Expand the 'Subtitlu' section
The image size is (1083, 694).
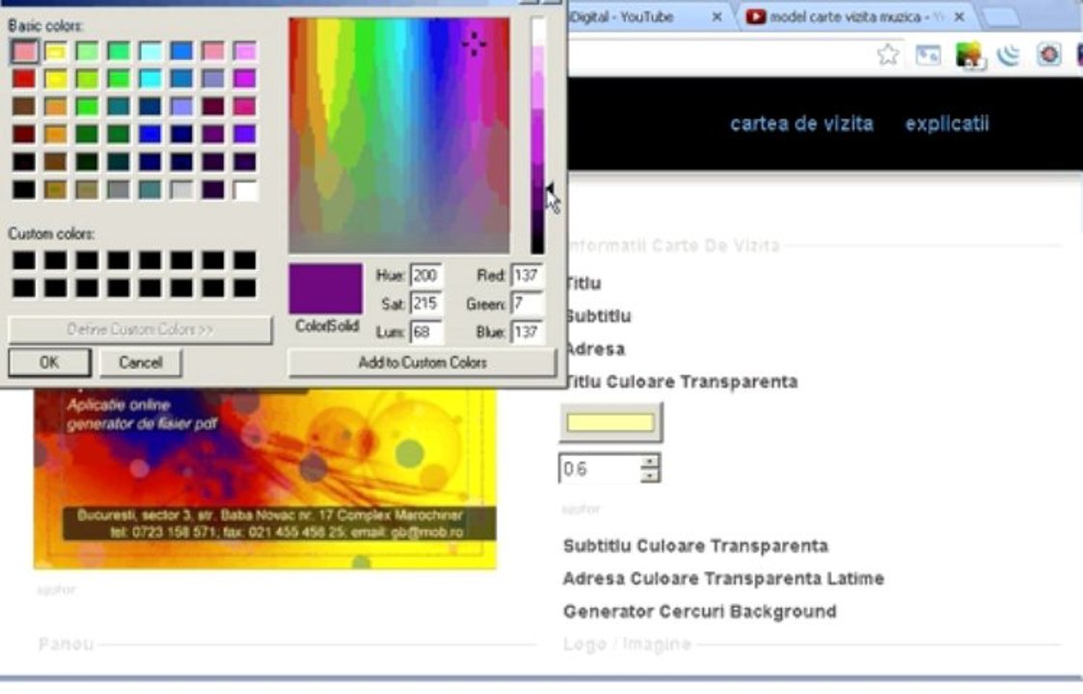598,316
